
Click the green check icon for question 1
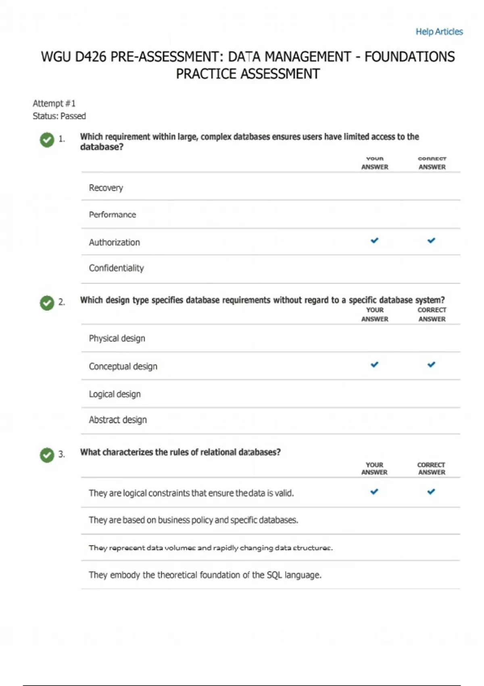(47, 140)
